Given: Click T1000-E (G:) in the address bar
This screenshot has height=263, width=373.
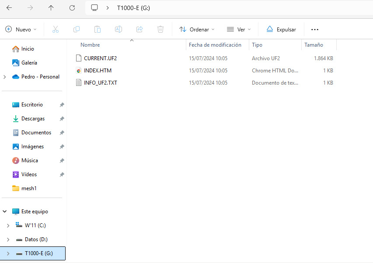Looking at the screenshot, I should (x=133, y=8).
